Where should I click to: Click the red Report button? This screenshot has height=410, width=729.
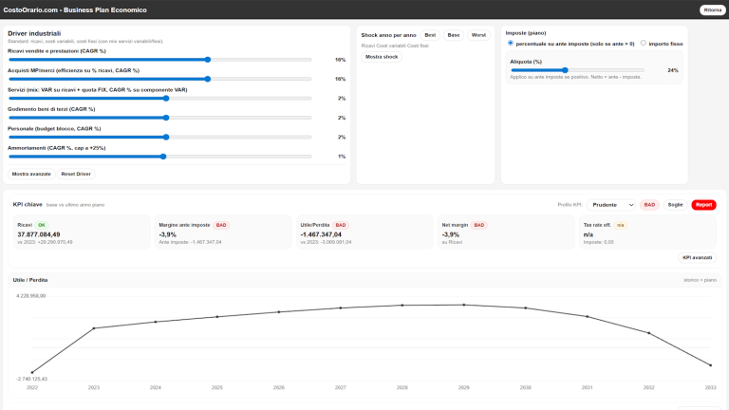(x=703, y=204)
